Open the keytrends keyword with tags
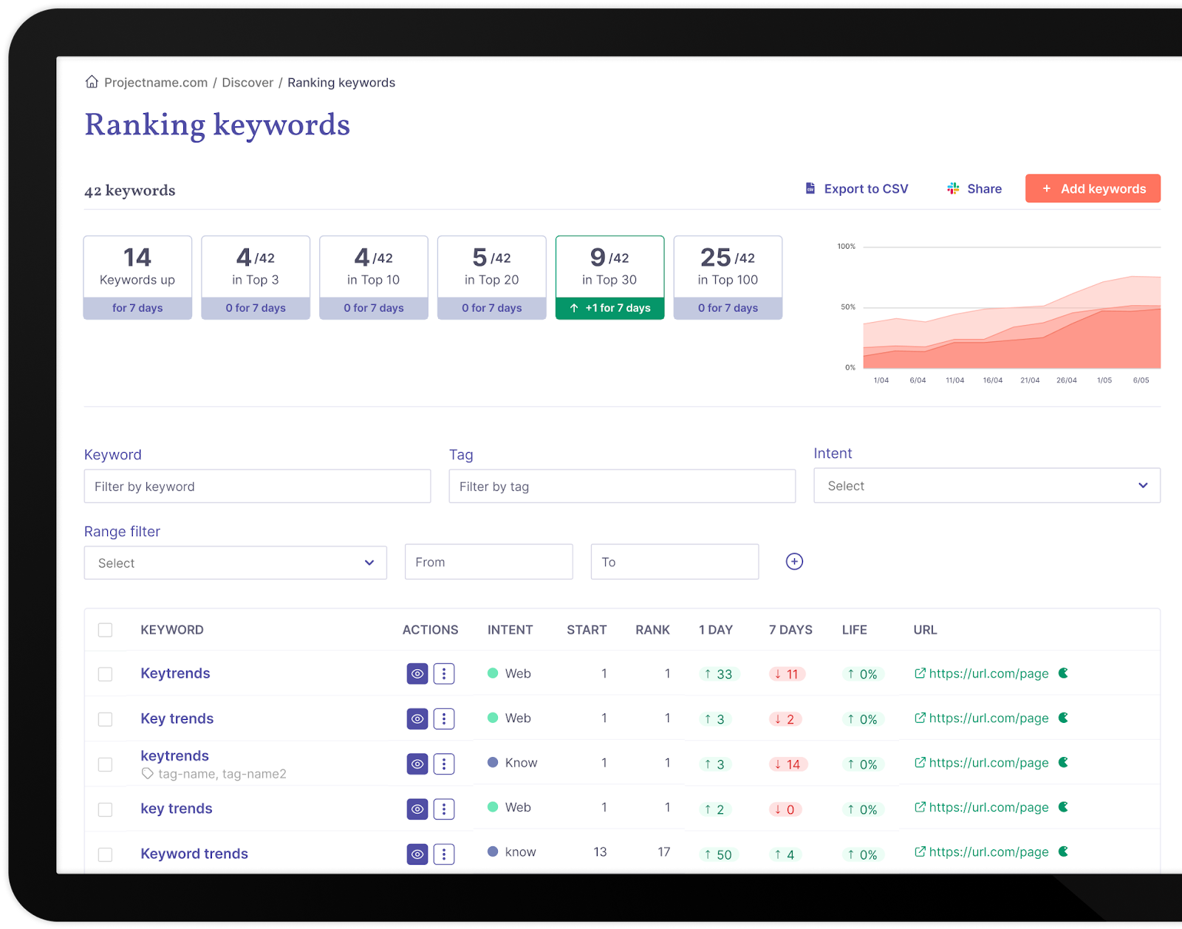 tap(175, 755)
